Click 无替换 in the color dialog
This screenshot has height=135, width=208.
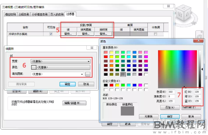coord(149,116)
